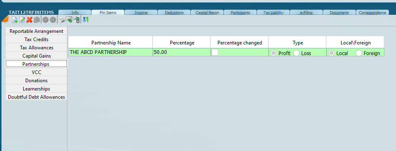The height and width of the screenshot is (151, 396).
Task: Tick the Percentage changed checkbox
Action: pyautogui.click(x=215, y=52)
